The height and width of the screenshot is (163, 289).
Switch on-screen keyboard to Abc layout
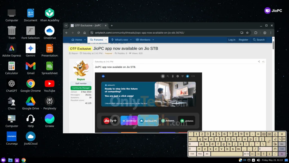[x=282, y=144]
